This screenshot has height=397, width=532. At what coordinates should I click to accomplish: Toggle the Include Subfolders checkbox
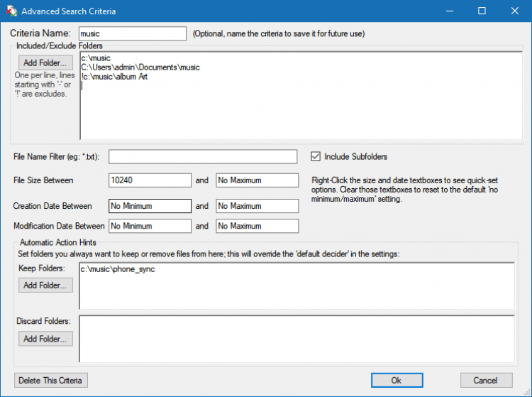(316, 156)
